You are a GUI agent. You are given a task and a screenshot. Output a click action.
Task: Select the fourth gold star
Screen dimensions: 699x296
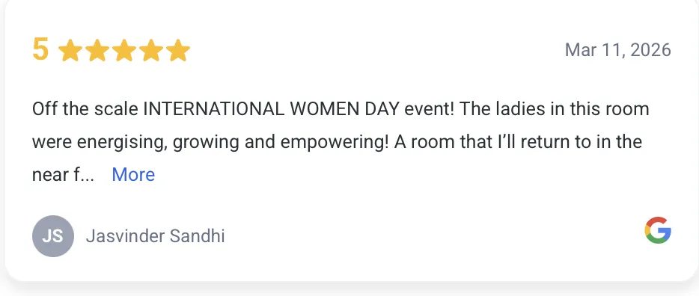coord(151,50)
